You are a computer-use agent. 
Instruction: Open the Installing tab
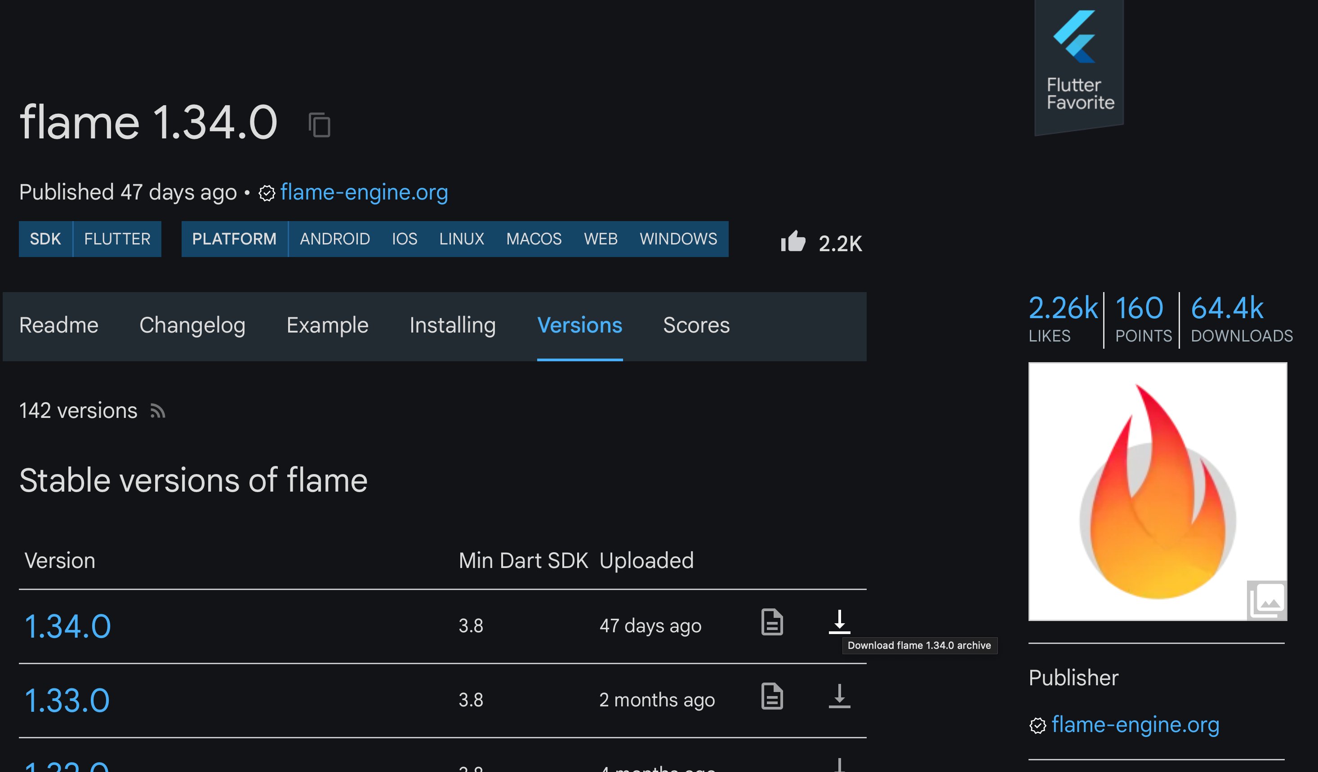tap(452, 325)
